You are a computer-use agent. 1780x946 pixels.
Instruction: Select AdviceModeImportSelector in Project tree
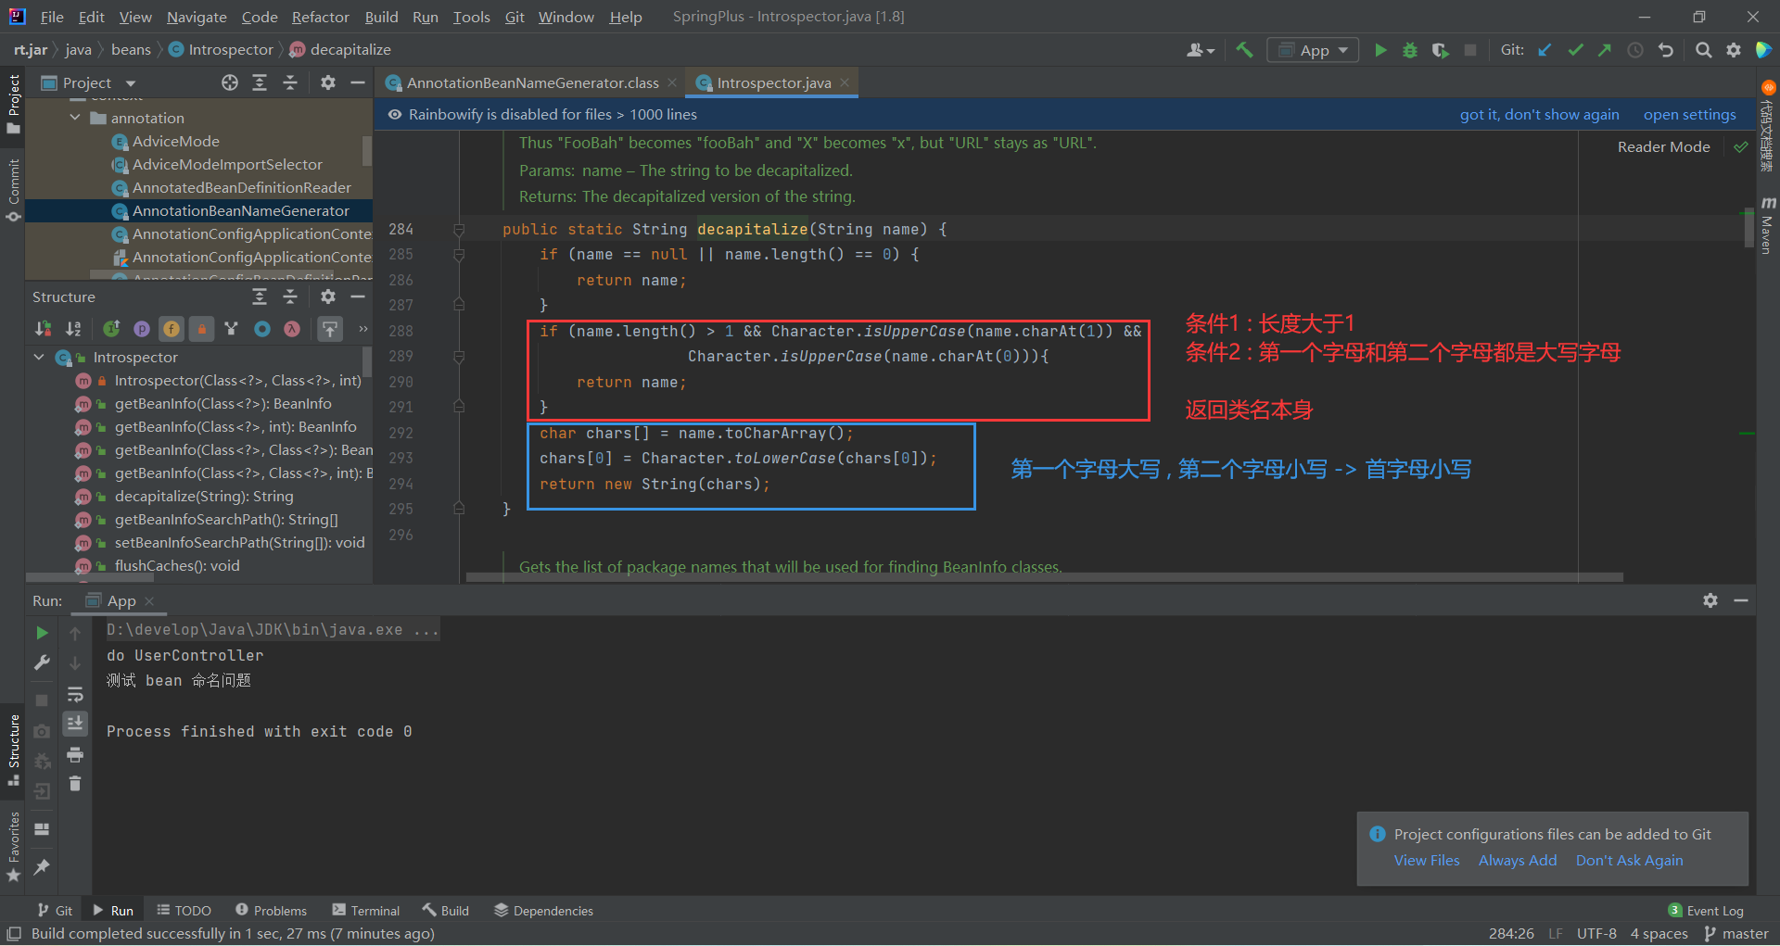click(x=227, y=164)
